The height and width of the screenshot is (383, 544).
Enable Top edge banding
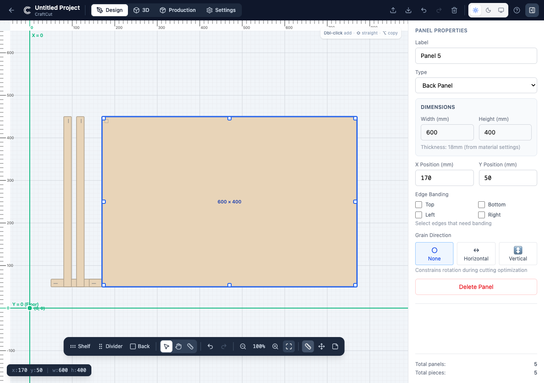click(418, 204)
